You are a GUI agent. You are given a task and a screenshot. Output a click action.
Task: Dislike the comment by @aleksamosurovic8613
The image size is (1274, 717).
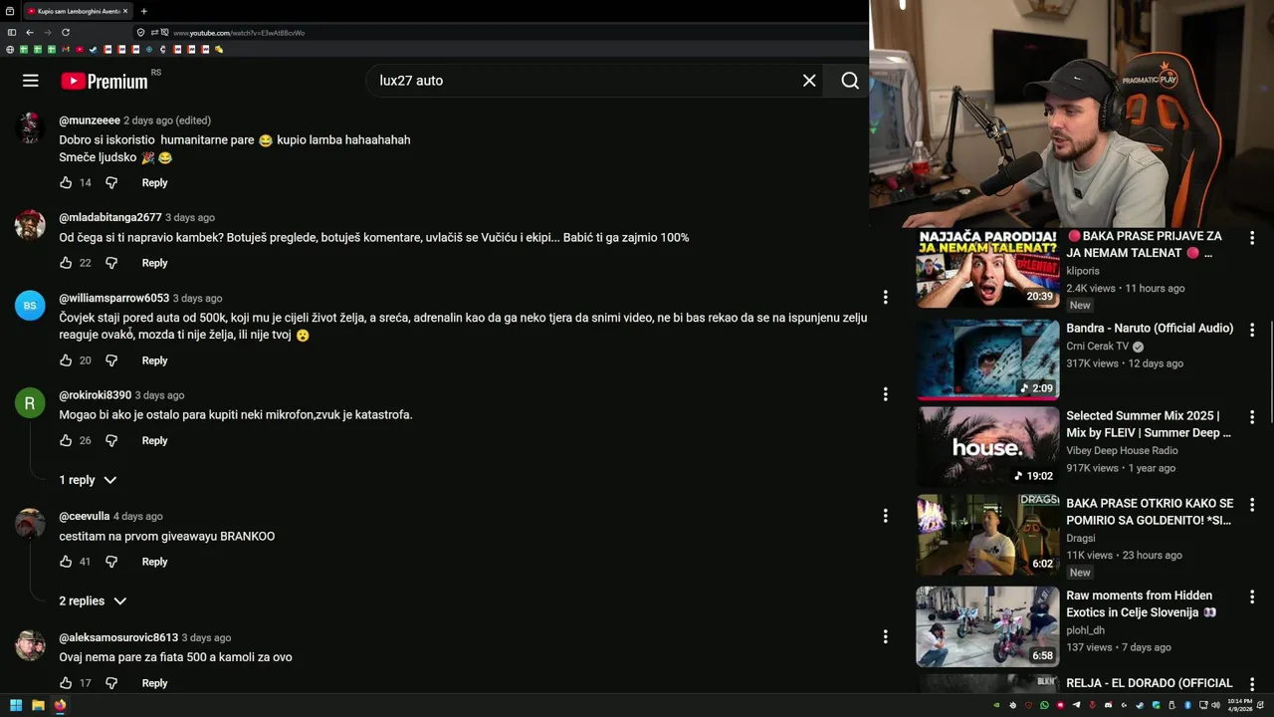coord(111,683)
